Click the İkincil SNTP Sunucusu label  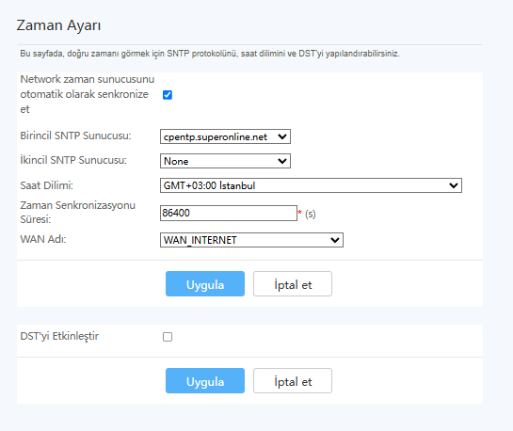pyautogui.click(x=73, y=160)
